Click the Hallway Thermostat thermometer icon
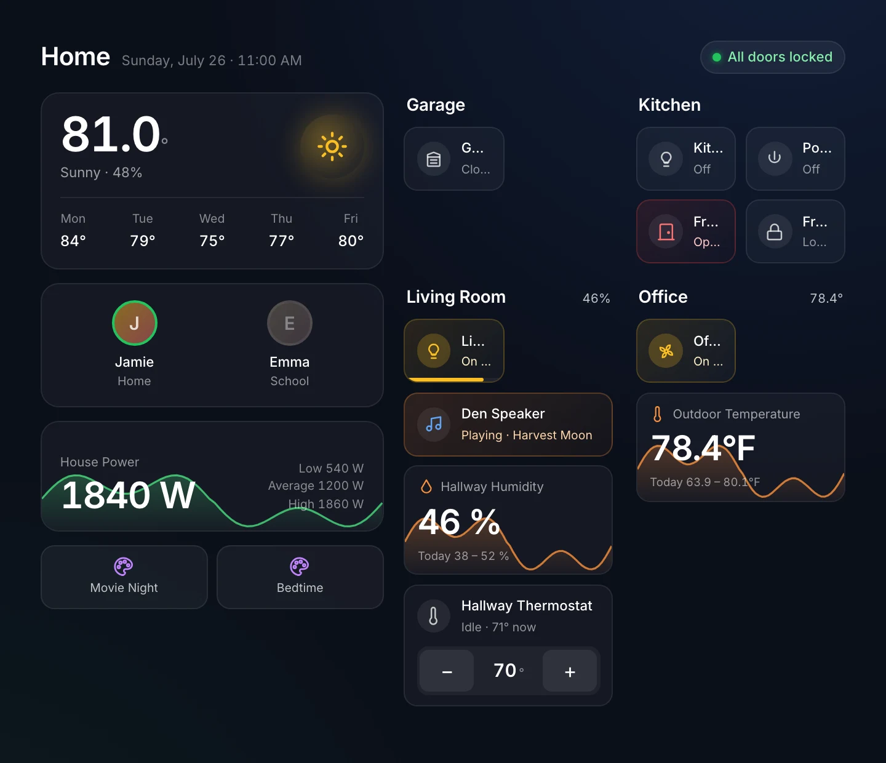The height and width of the screenshot is (763, 886). 434,616
